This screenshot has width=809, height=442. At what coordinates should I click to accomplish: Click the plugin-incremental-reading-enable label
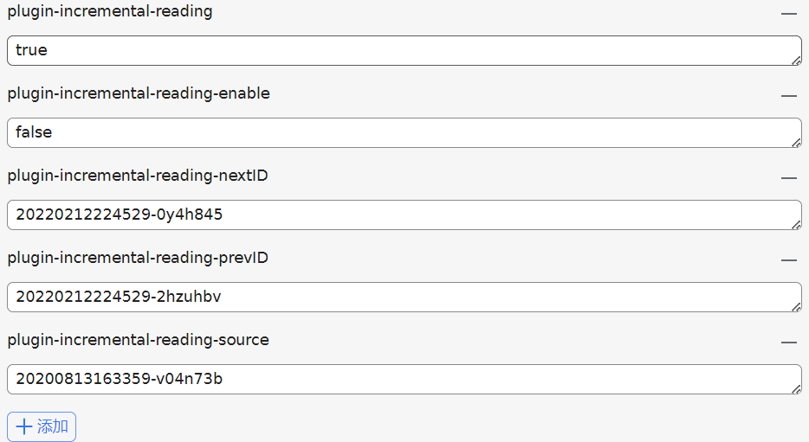(x=139, y=93)
